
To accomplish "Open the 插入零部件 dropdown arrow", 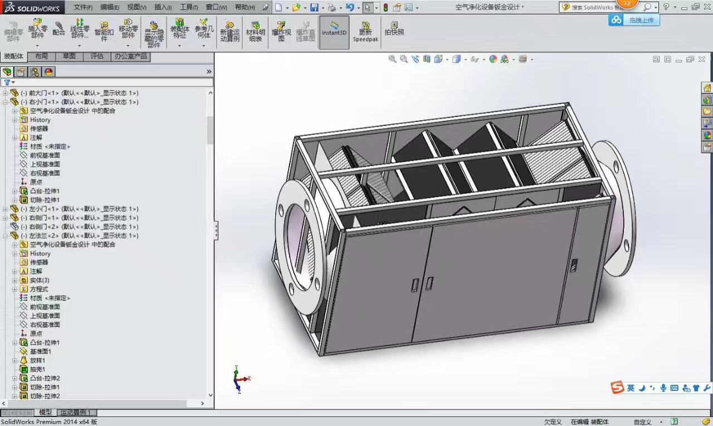I will click(37, 46).
